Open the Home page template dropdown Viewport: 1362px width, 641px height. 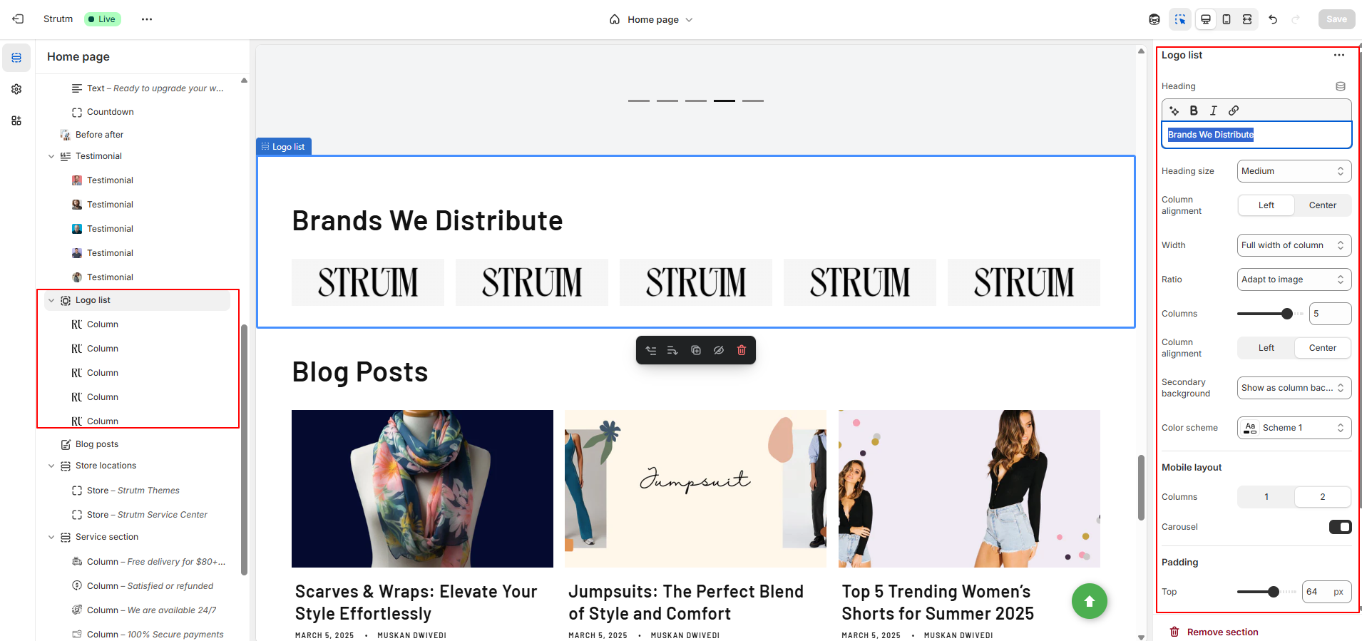click(x=652, y=19)
